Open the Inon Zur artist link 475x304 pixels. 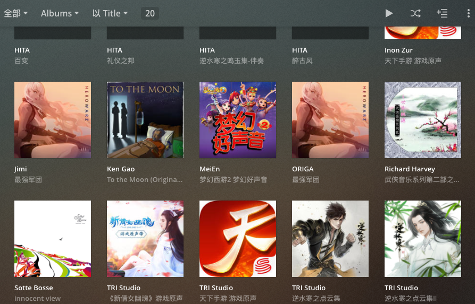pyautogui.click(x=398, y=50)
